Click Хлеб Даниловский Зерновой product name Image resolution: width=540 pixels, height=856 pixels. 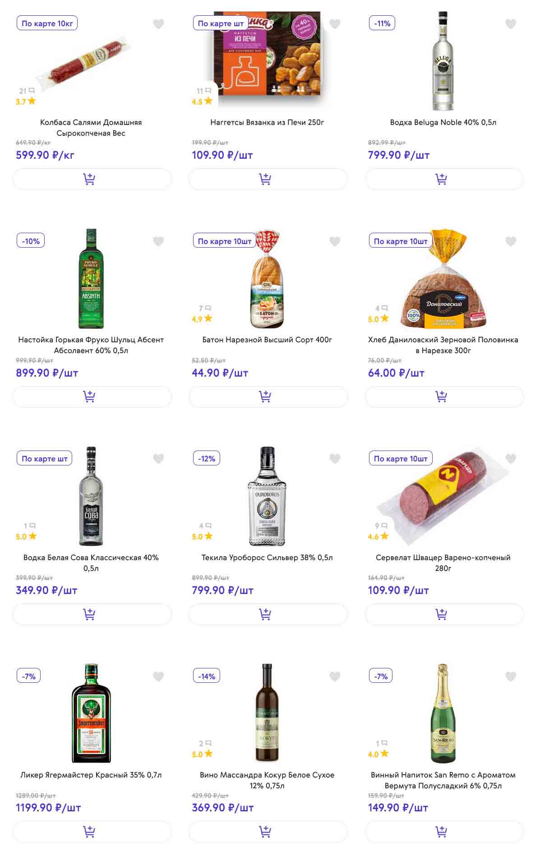pyautogui.click(x=443, y=345)
